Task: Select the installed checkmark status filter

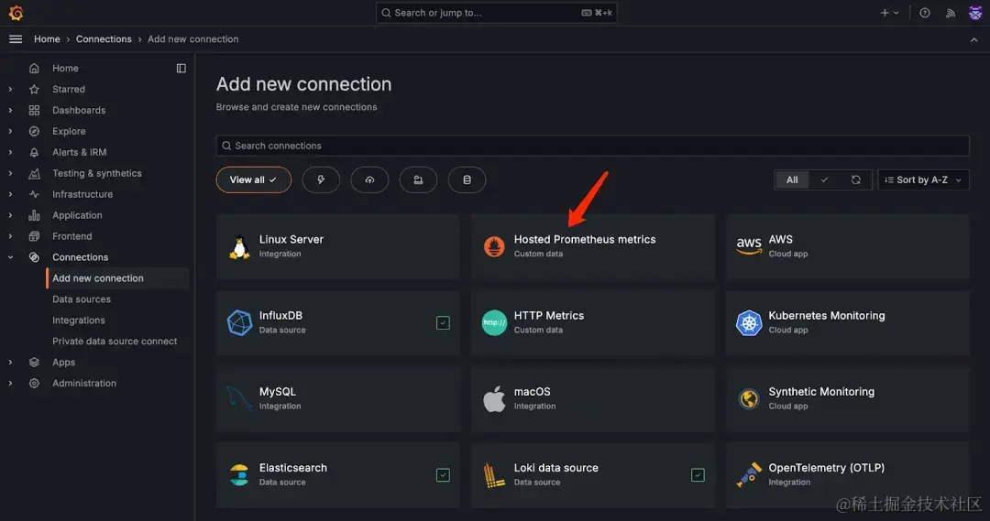Action: click(824, 179)
